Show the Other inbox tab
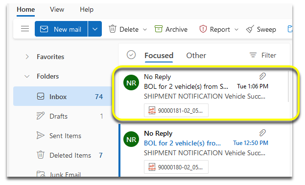 [x=196, y=56]
